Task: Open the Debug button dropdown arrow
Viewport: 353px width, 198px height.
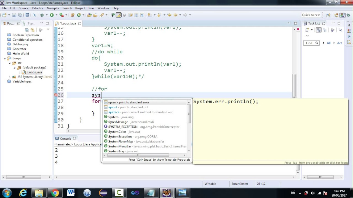Action: pyautogui.click(x=46, y=15)
